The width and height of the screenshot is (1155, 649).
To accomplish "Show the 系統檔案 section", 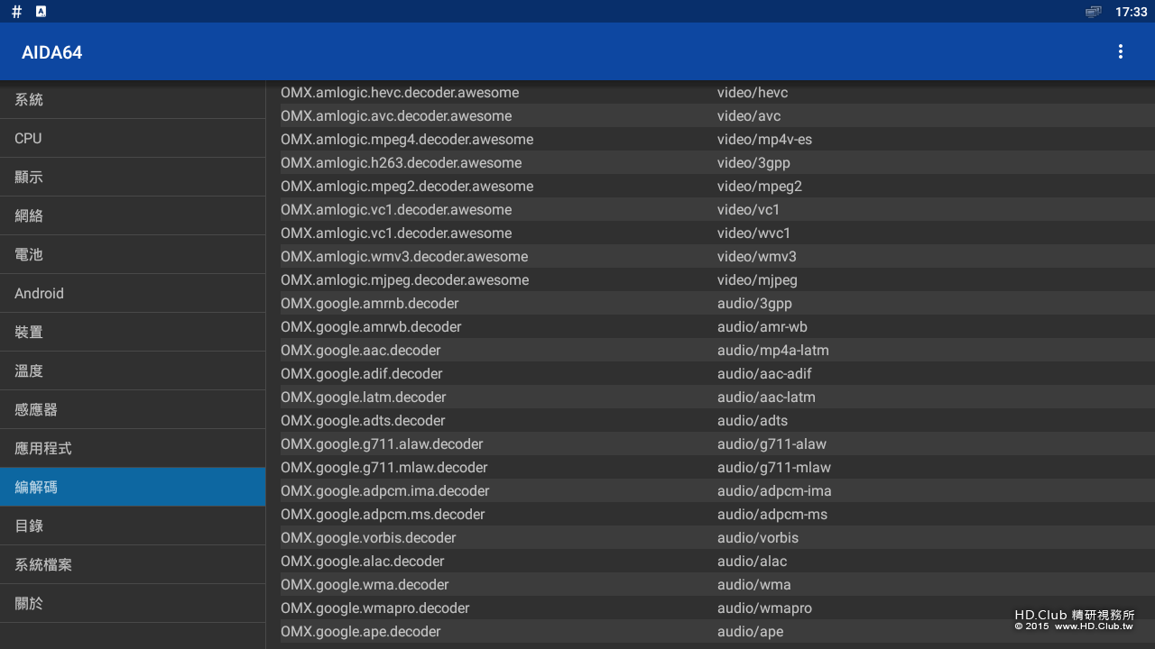I will click(x=133, y=564).
